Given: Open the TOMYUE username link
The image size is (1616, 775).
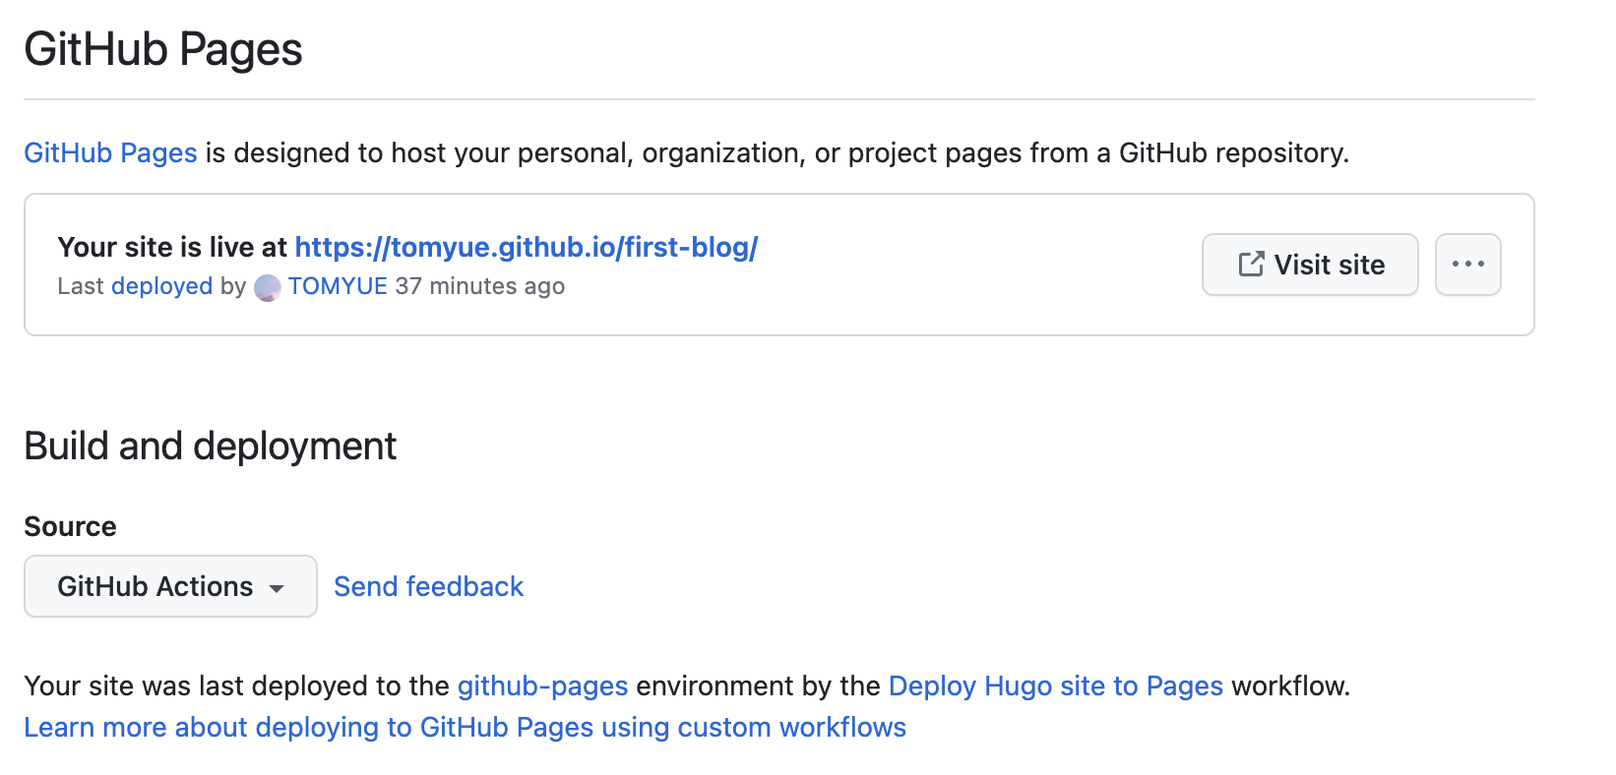Looking at the screenshot, I should [338, 286].
